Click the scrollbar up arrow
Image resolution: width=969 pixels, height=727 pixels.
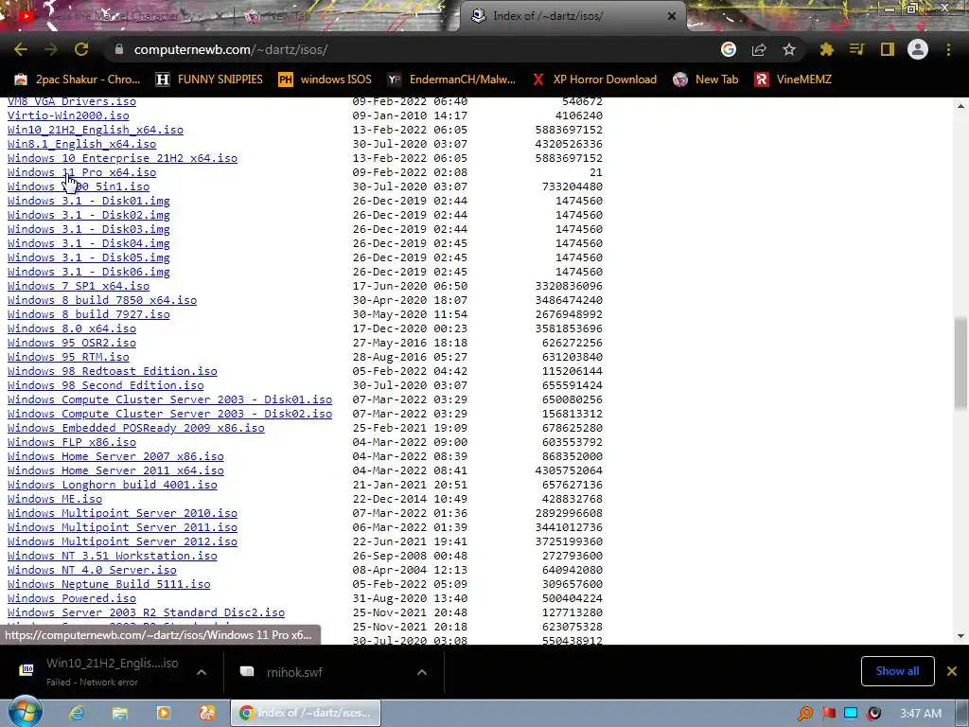click(961, 106)
